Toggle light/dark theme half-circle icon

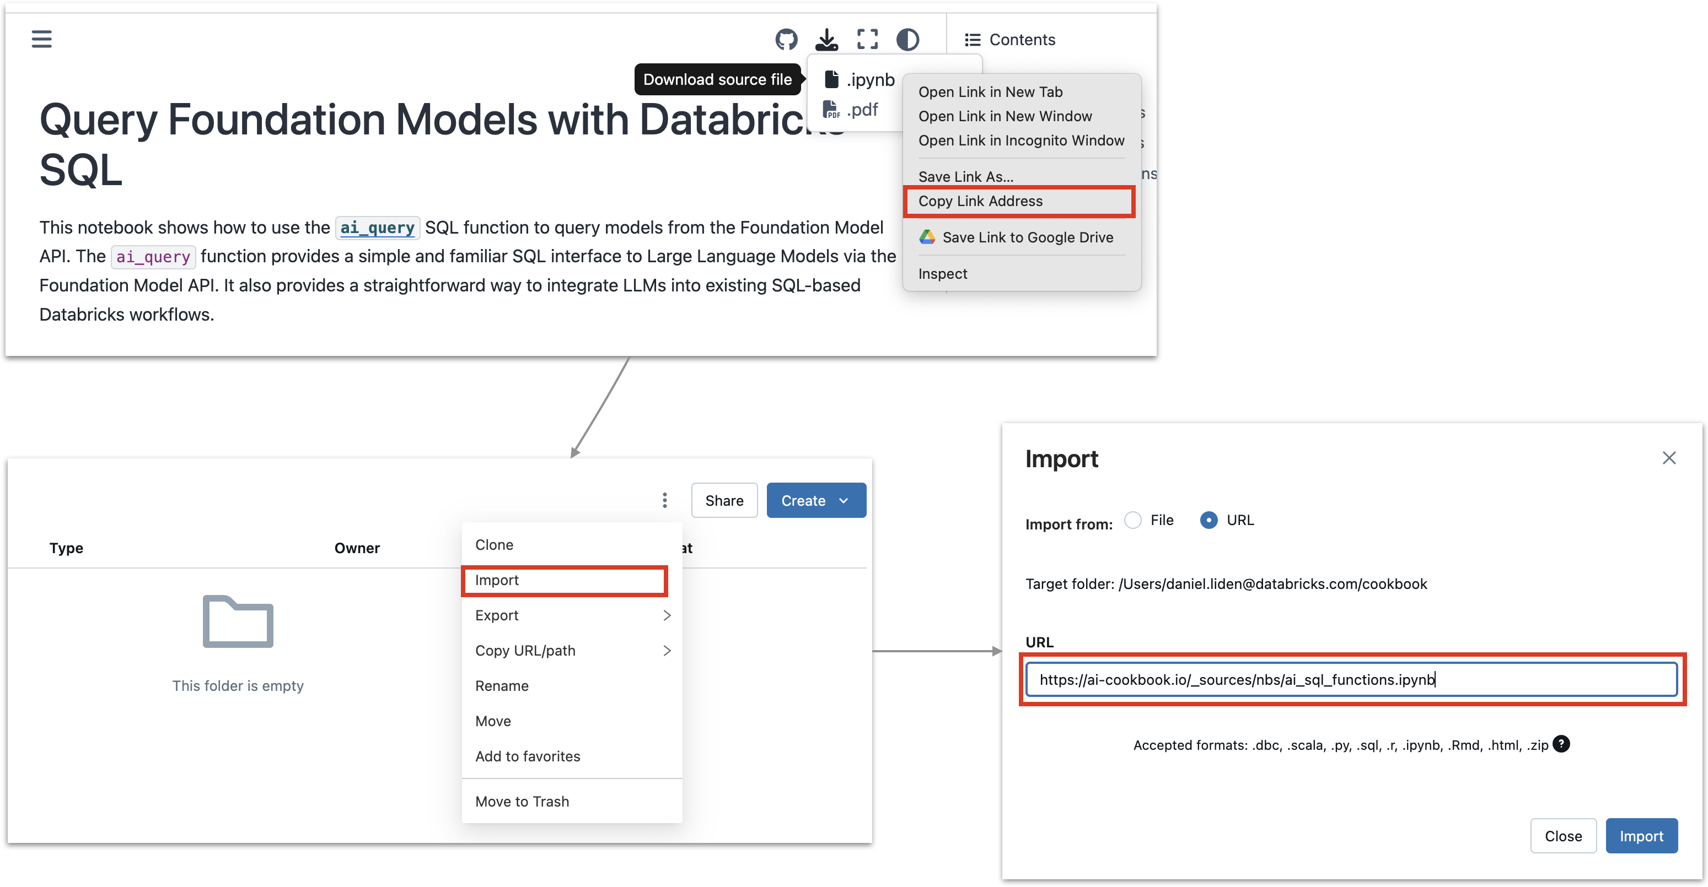[x=907, y=39]
